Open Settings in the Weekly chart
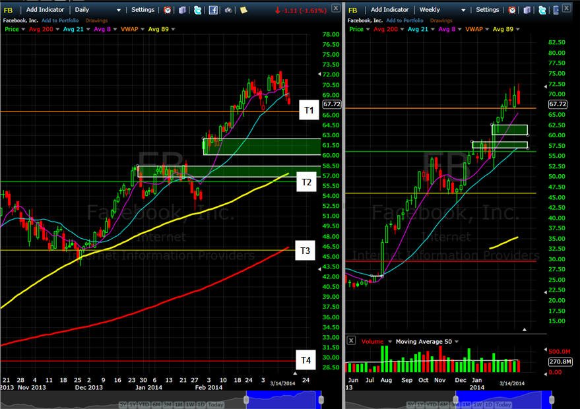 487,10
